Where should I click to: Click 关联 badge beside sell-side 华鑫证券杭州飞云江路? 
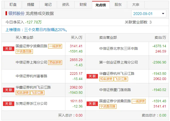(x=92, y=76)
